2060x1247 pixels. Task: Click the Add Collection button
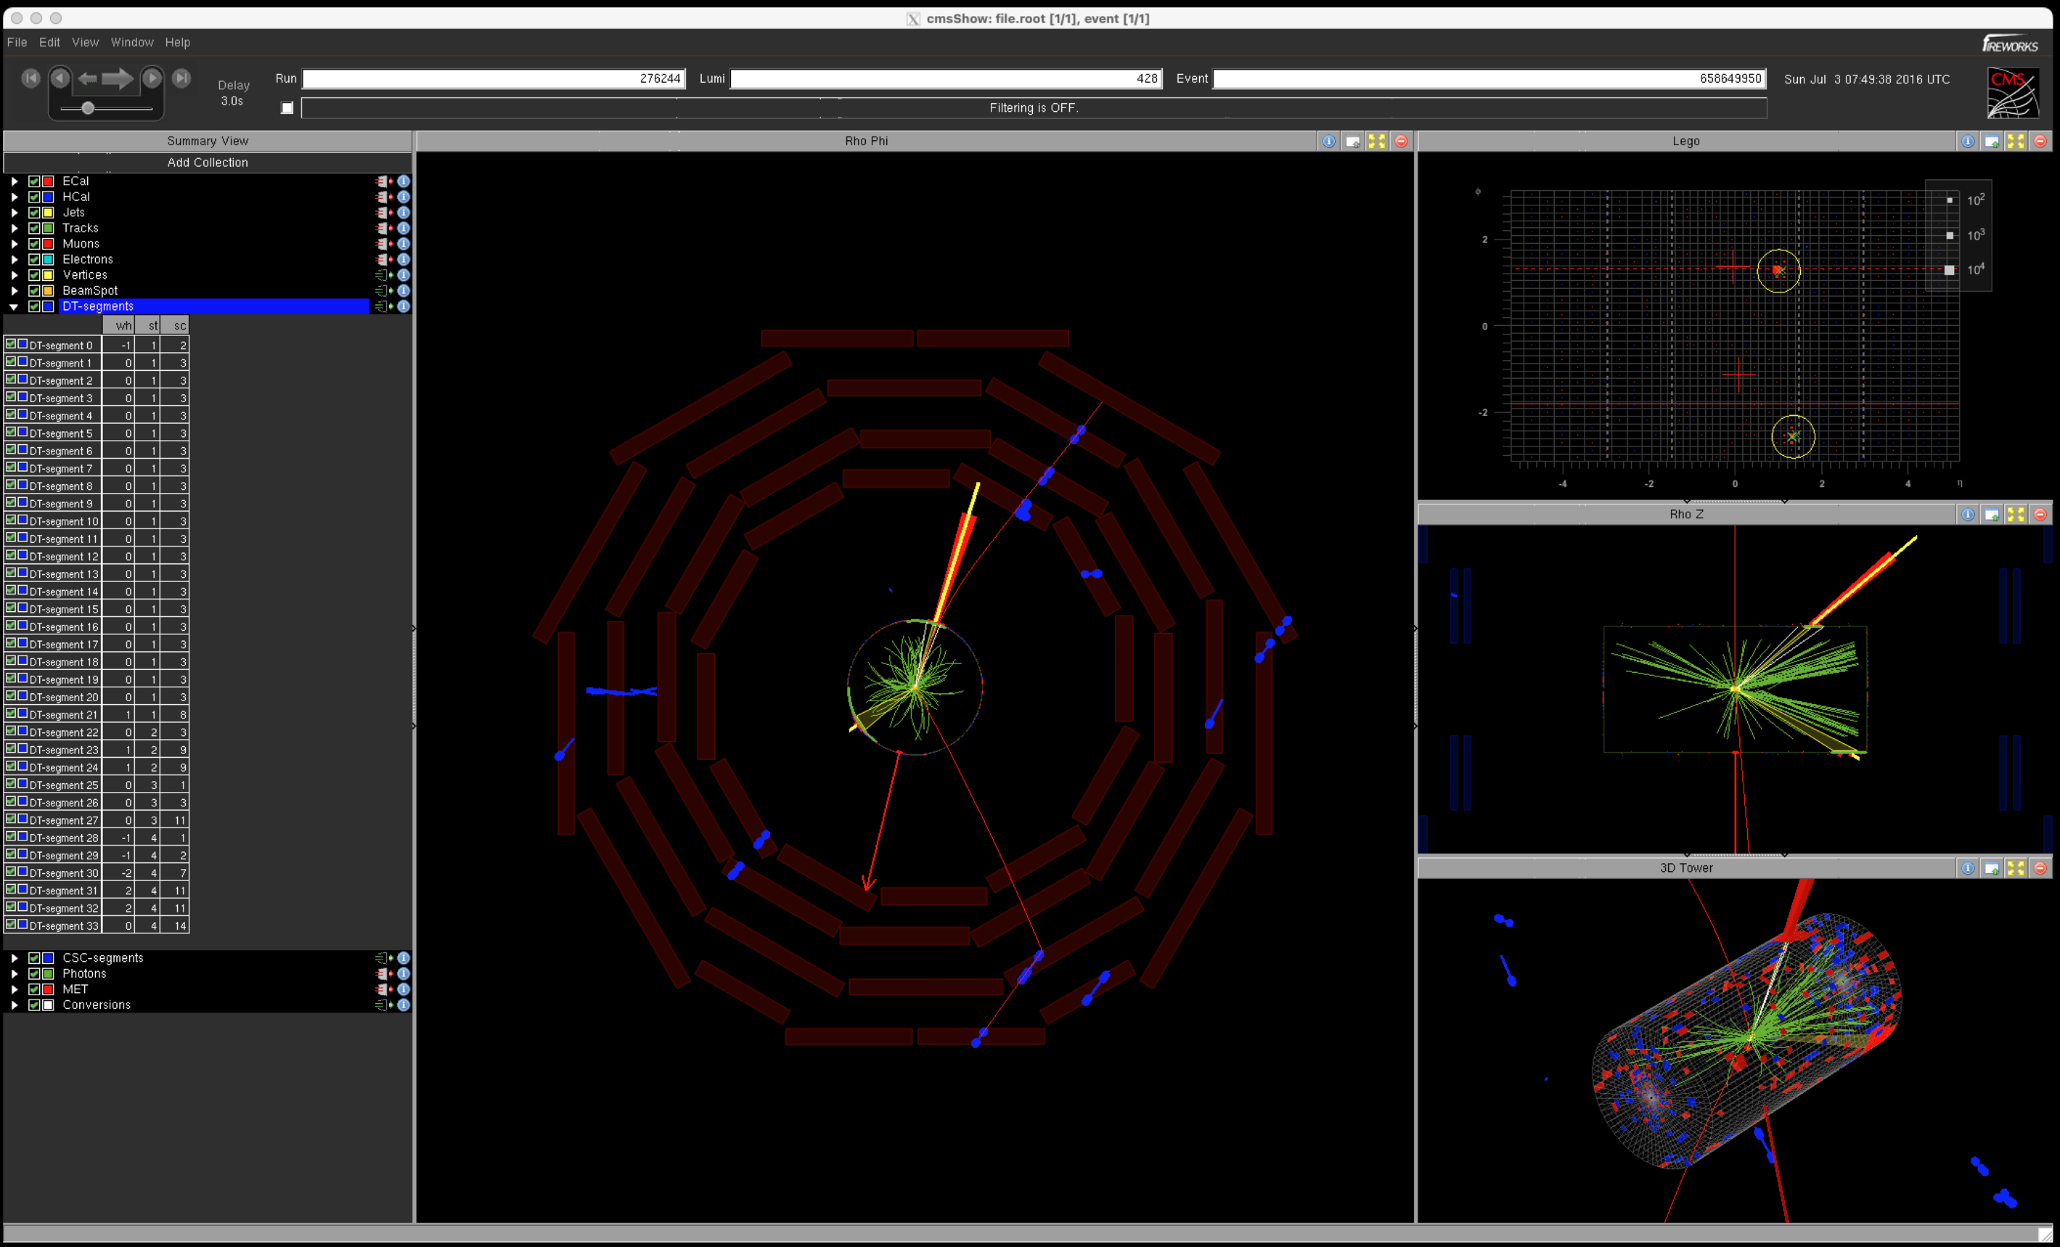(208, 162)
